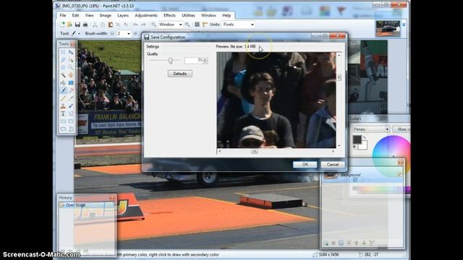
Task: Select the Move Selection tool
Action: click(71, 60)
